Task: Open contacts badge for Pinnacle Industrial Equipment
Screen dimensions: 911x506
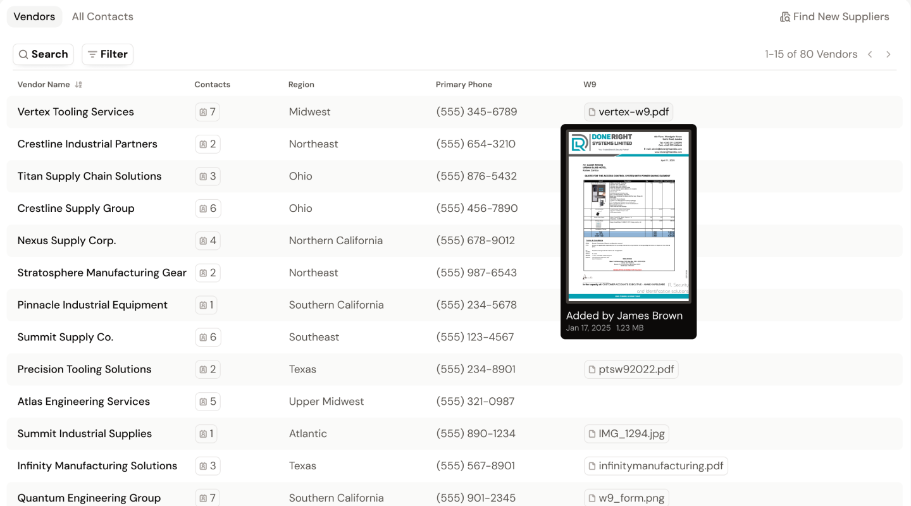Action: (x=206, y=305)
